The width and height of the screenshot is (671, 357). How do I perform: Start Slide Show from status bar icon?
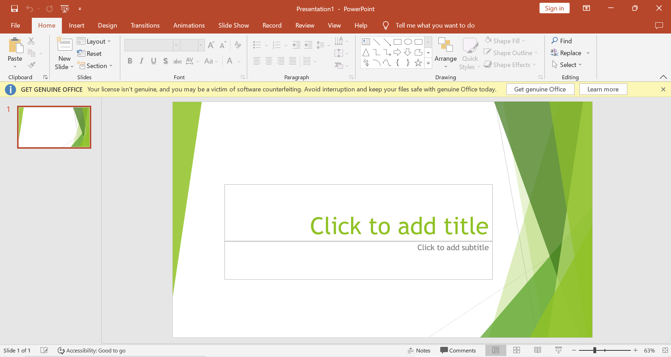click(x=558, y=350)
